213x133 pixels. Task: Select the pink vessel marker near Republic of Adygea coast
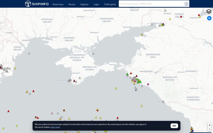point(148,84)
